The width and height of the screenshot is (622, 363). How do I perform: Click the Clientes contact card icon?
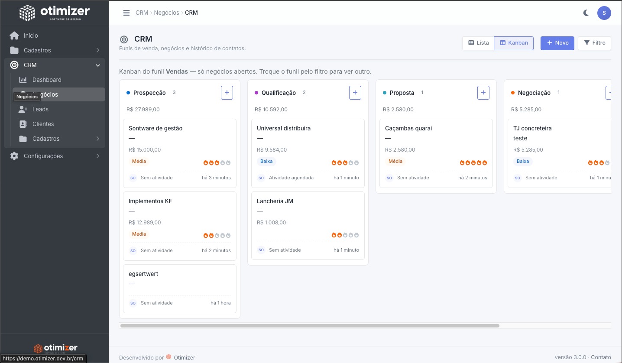[23, 124]
